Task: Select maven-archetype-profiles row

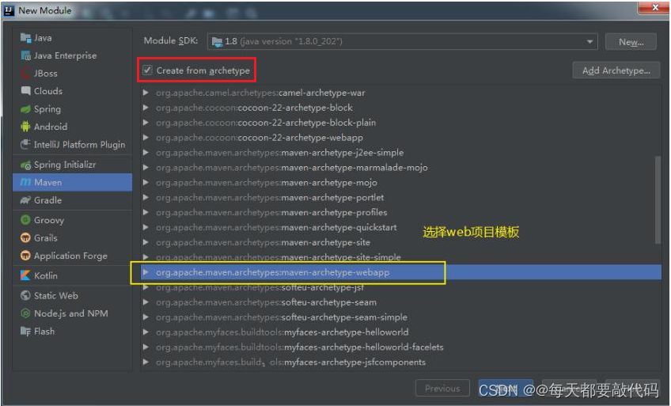Action: tap(401, 212)
